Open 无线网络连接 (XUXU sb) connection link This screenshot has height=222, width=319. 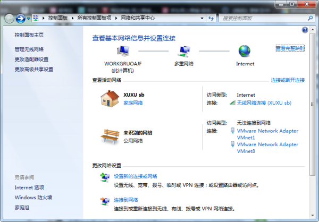coord(264,103)
